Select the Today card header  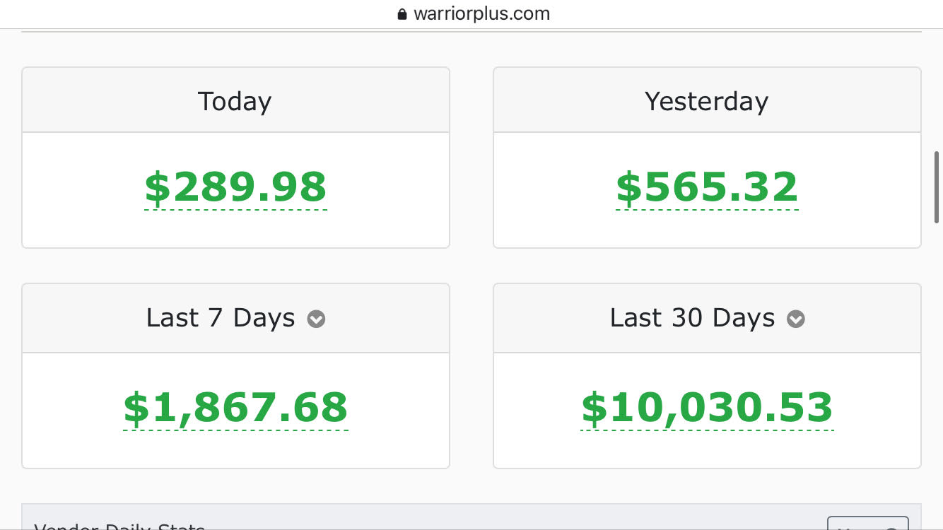[235, 101]
